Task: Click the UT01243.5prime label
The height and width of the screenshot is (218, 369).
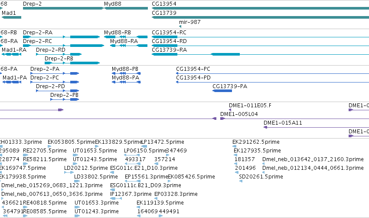Action: click(95, 159)
